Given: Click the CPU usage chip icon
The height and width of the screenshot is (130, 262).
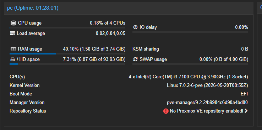Looking at the screenshot, I should click(13, 23).
